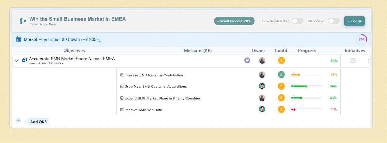Click the Objectives column header
The image size is (387, 143).
click(x=74, y=51)
